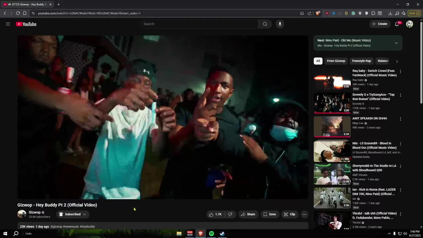Select the Related filter chip
423x238 pixels.
coord(383,61)
